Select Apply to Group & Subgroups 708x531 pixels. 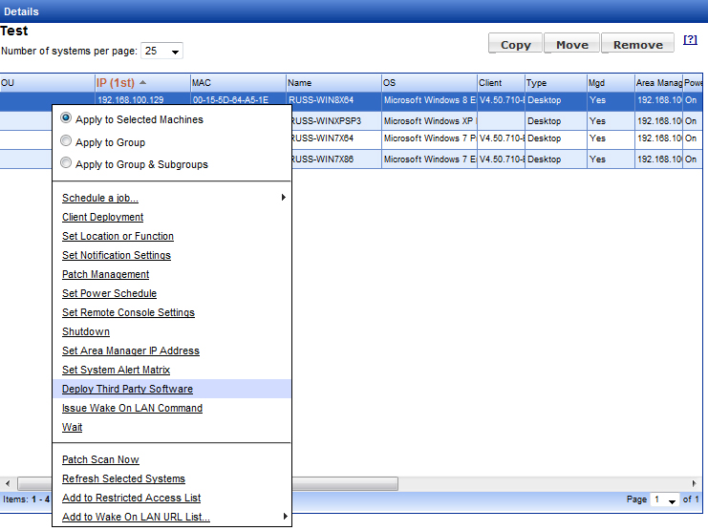66,163
